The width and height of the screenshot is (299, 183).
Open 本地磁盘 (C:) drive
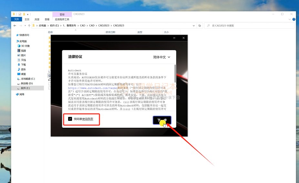[x=28, y=78]
